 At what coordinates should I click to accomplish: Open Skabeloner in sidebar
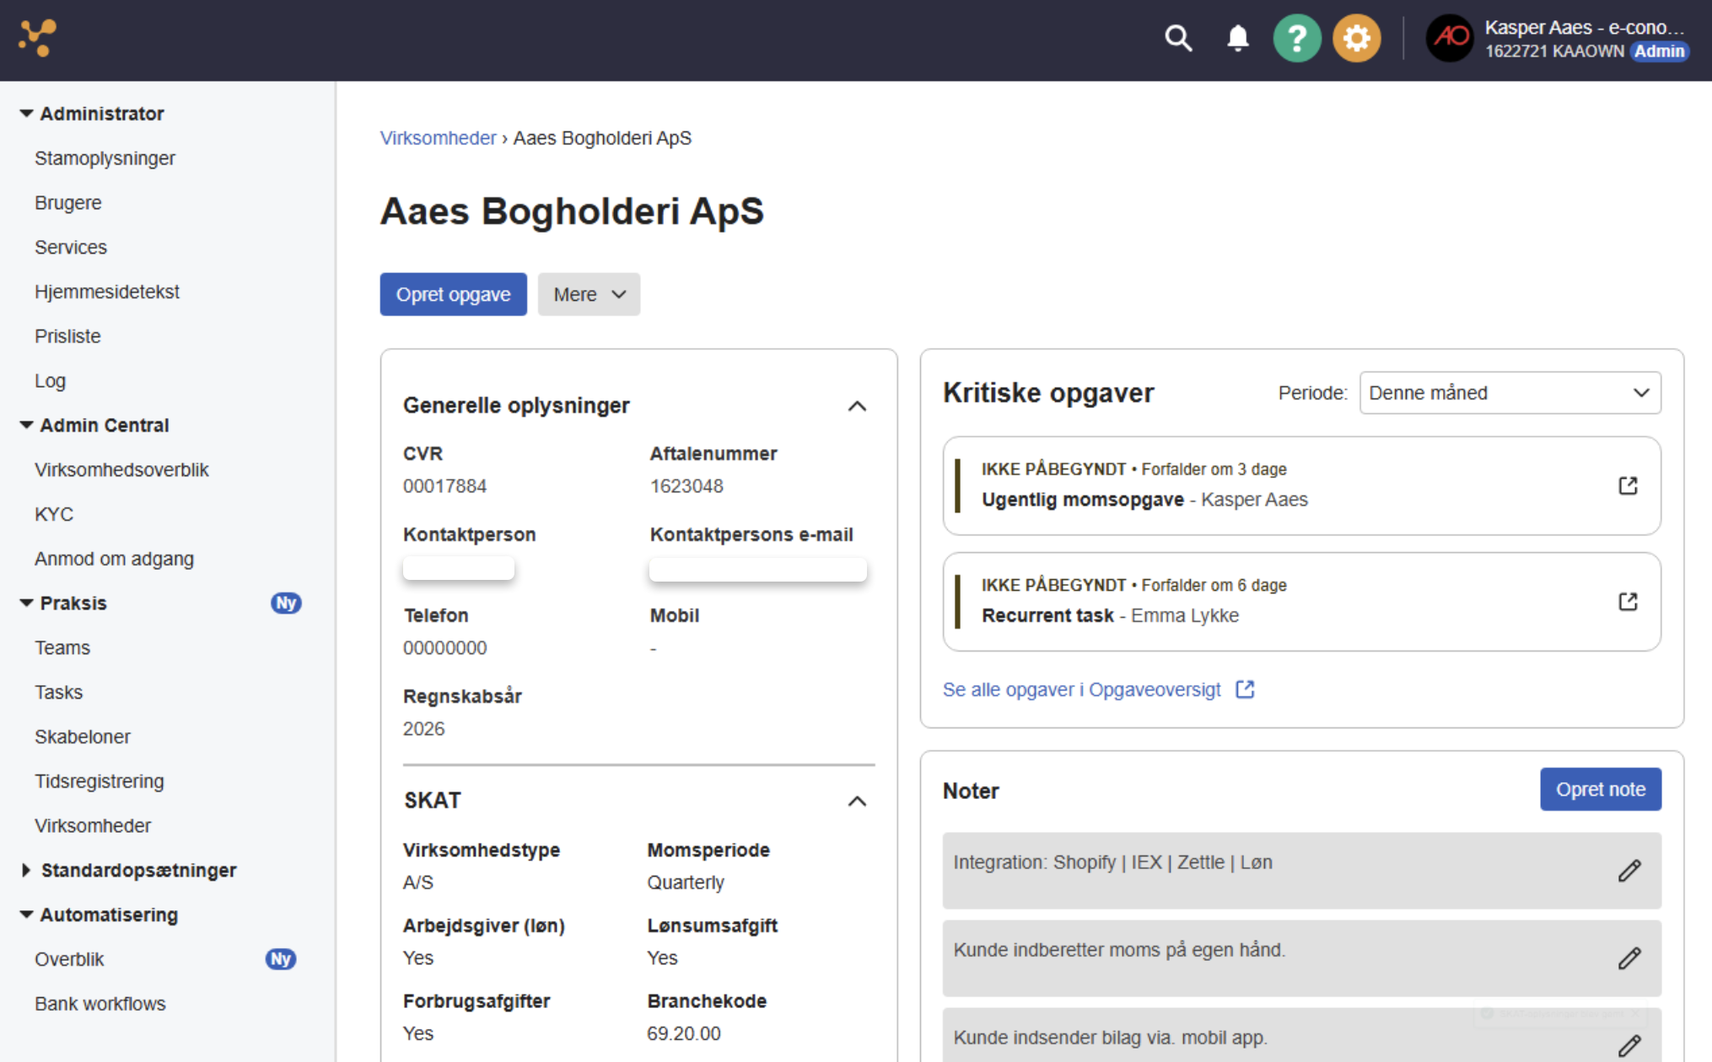point(83,737)
